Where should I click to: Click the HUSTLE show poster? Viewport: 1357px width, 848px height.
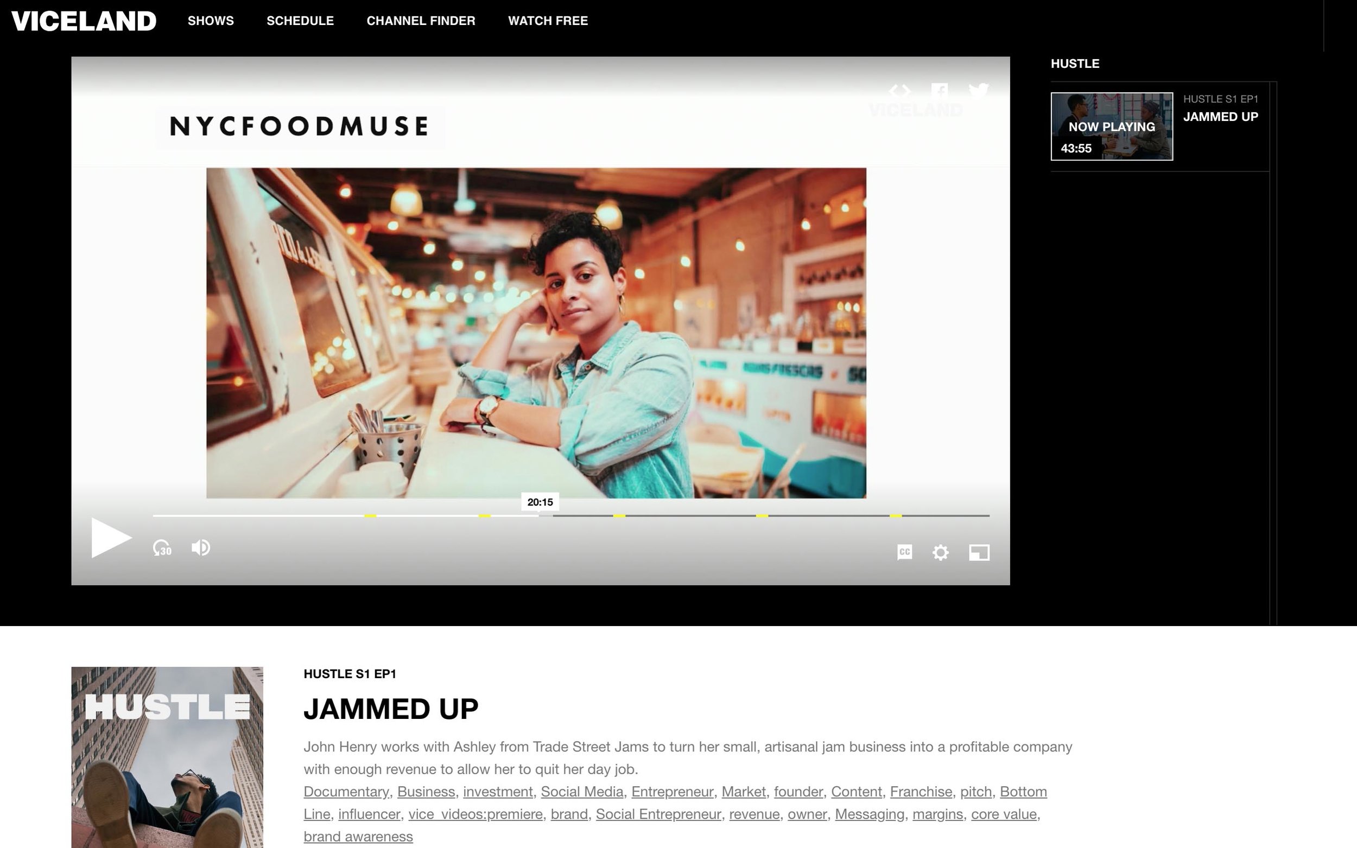[x=167, y=757]
